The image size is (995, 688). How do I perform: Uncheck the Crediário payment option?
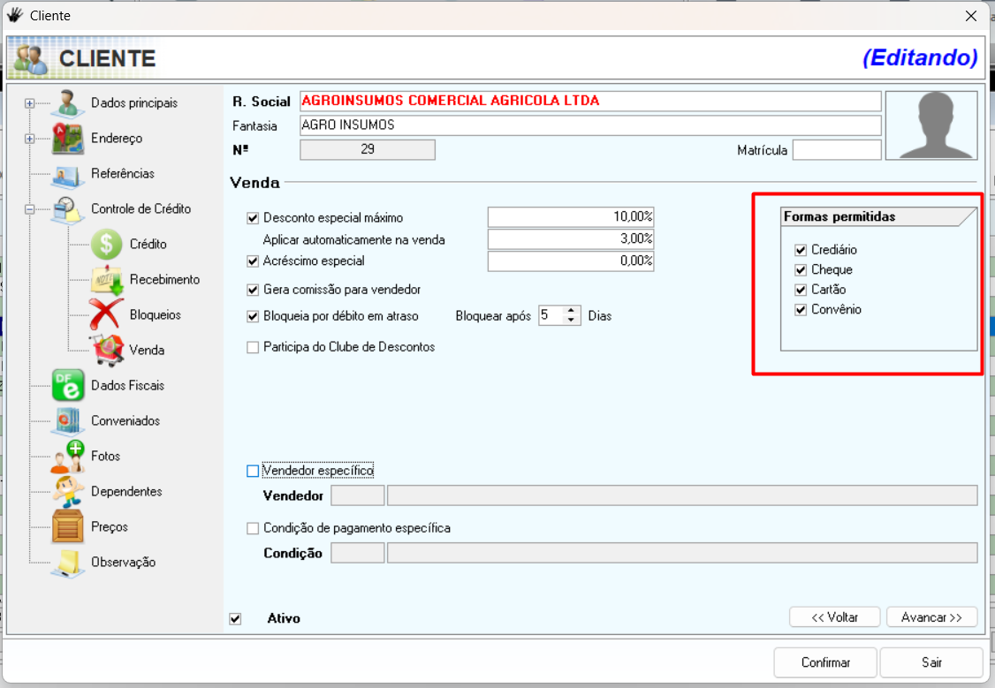[x=801, y=250]
